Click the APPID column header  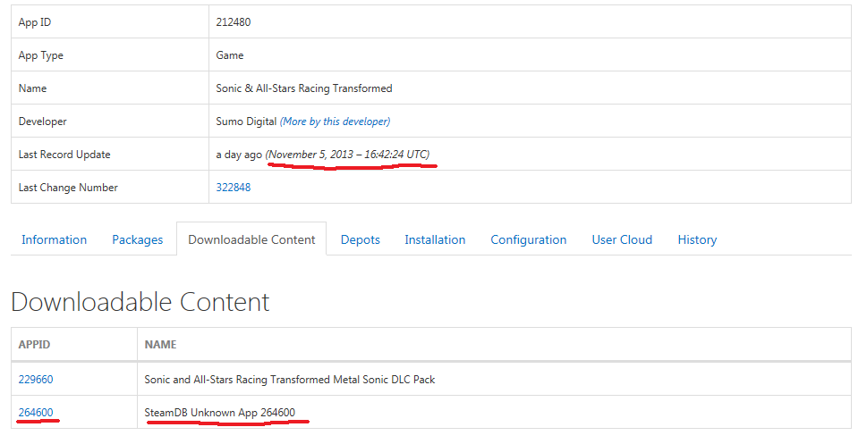[34, 345]
